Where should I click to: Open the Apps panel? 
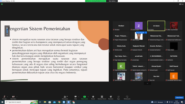pos(119,97)
